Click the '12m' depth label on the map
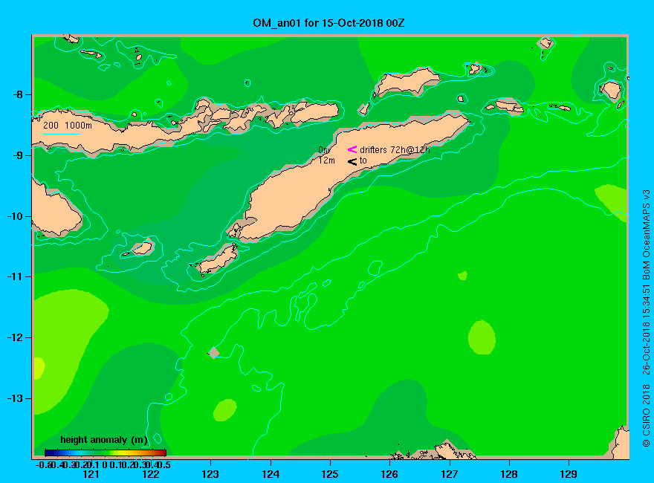This screenshot has height=483, width=654. tap(326, 161)
